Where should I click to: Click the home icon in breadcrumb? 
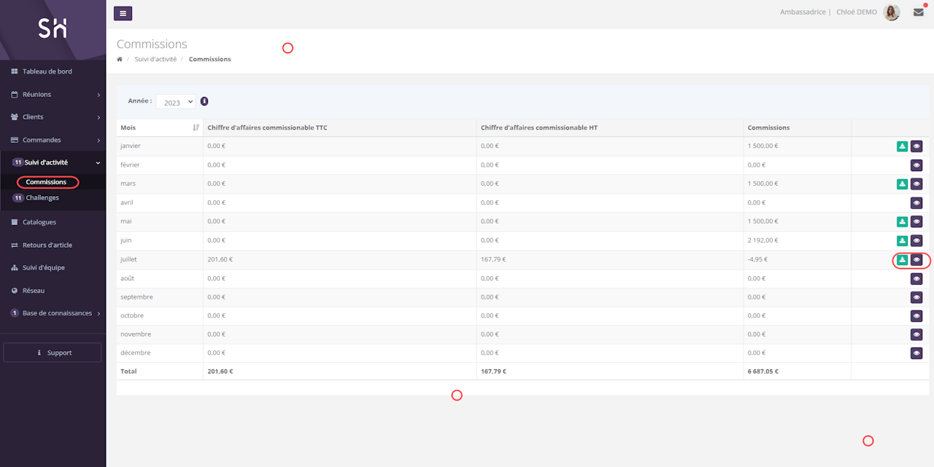[120, 59]
